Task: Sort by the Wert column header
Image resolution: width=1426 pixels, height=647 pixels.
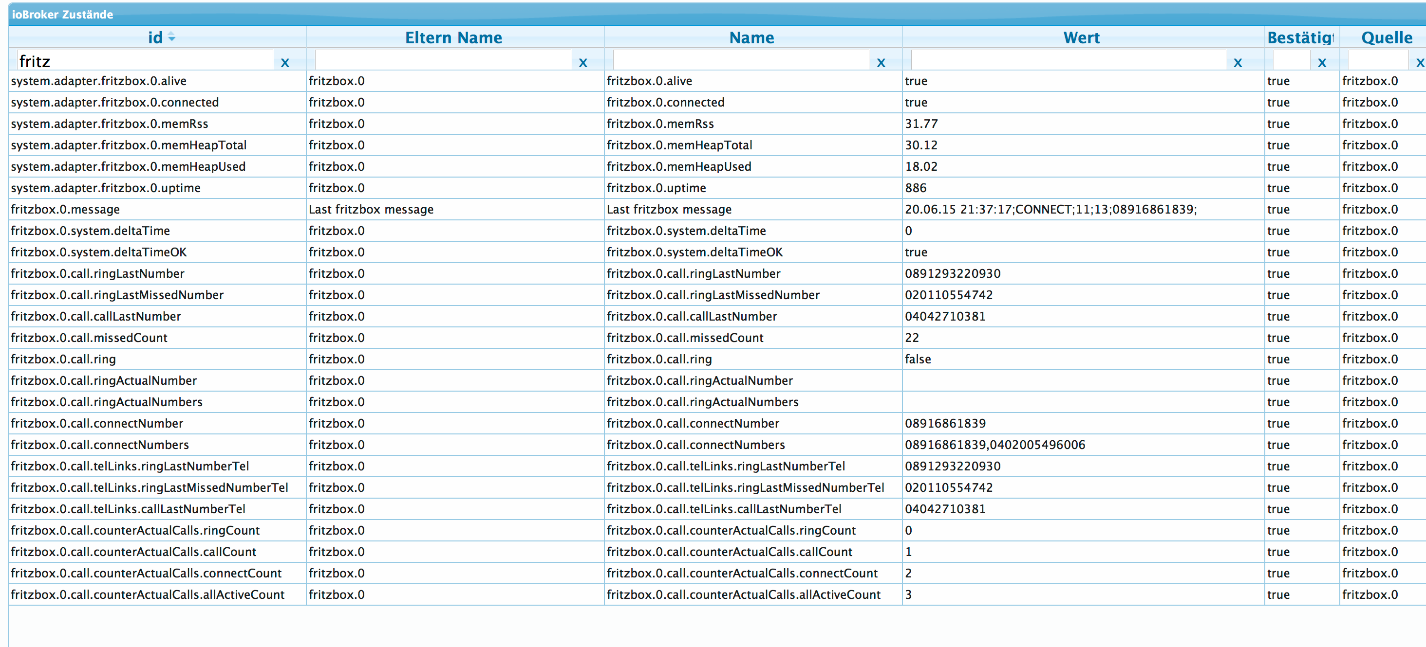Action: (x=1082, y=37)
